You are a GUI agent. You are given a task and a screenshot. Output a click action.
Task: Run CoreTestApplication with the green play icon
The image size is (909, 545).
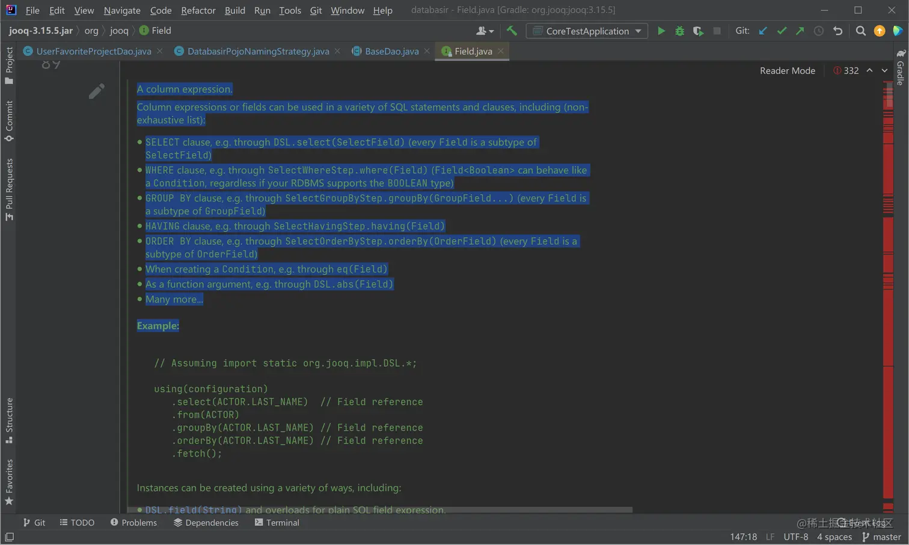661,31
